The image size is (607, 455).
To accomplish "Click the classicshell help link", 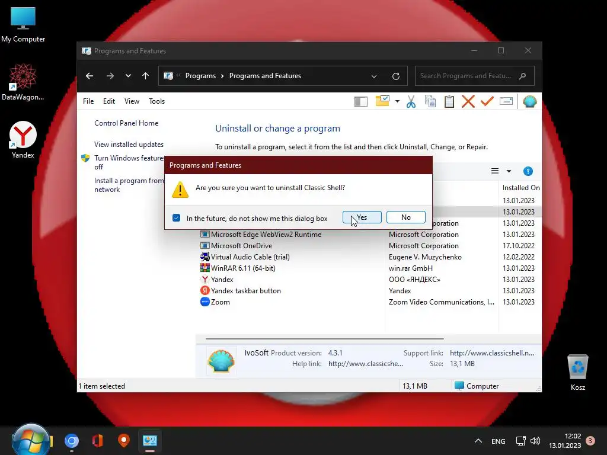I will point(365,364).
